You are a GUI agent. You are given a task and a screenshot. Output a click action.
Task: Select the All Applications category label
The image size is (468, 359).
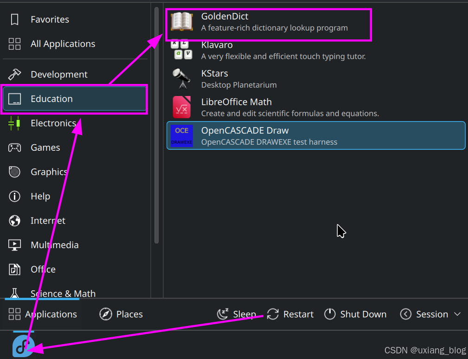[63, 44]
